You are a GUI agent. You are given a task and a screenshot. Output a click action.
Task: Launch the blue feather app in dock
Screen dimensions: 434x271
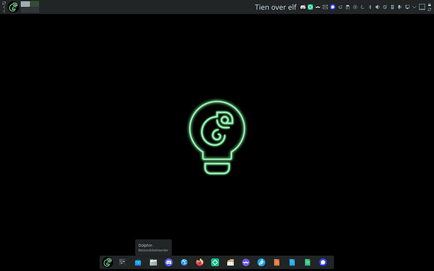point(261,262)
